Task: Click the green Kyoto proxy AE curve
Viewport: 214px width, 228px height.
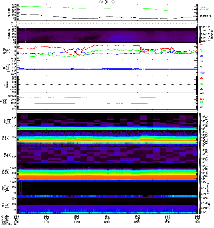Action: [x=107, y=8]
